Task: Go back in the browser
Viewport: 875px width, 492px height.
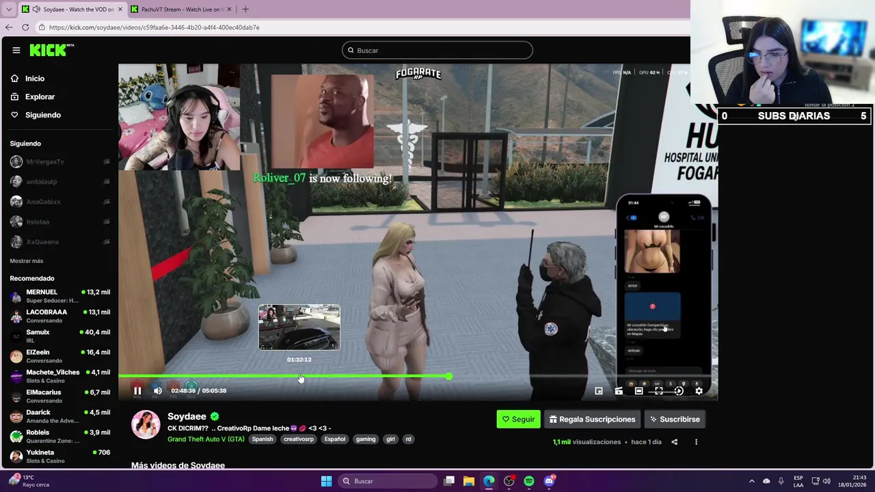Action: [9, 27]
